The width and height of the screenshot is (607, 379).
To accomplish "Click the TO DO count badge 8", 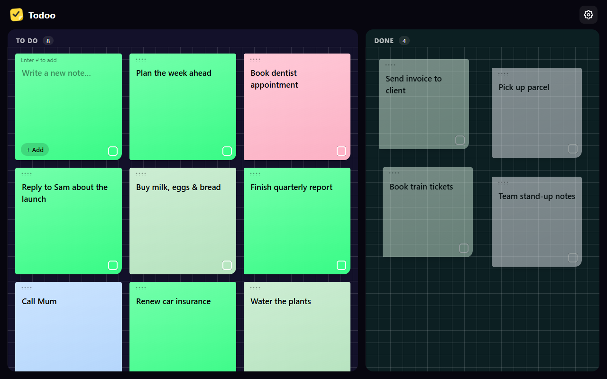I will tap(48, 41).
